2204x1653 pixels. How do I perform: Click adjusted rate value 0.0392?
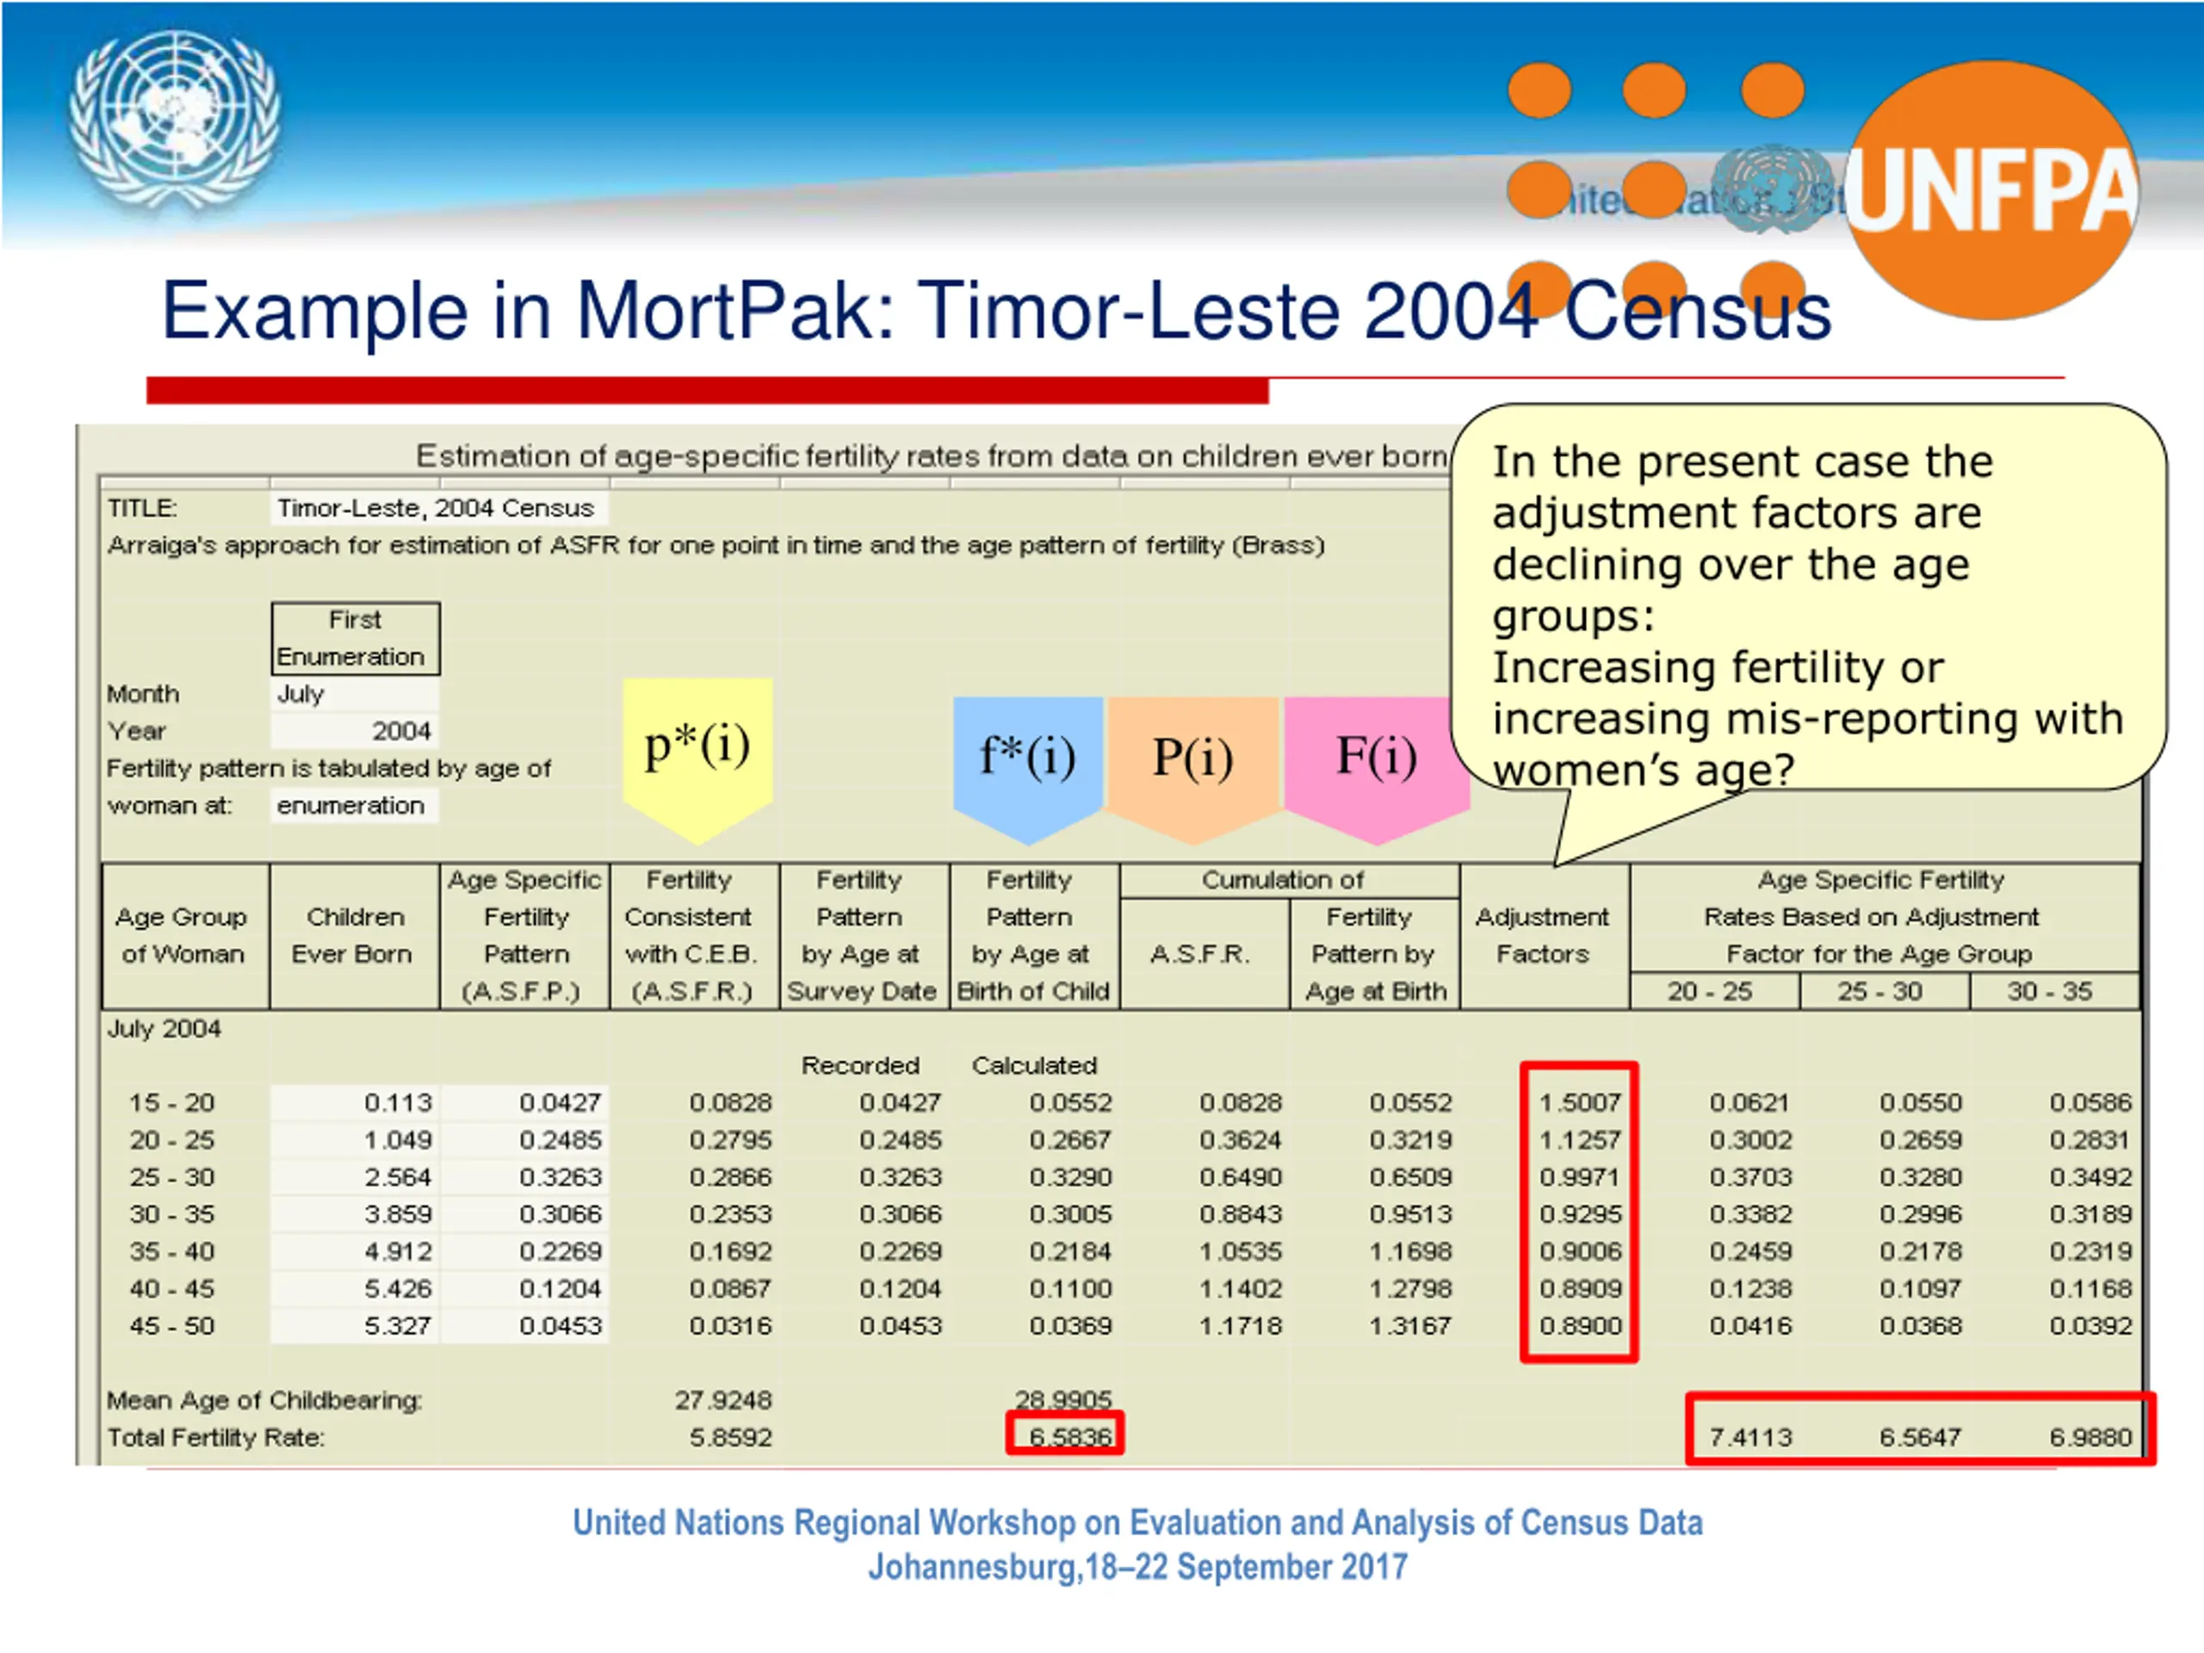pyautogui.click(x=2091, y=1326)
